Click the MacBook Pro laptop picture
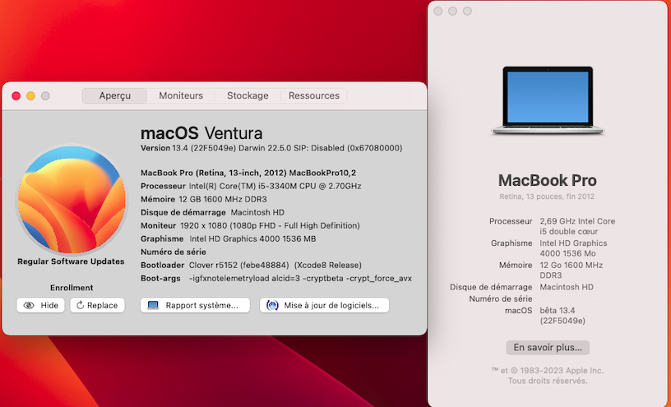Screen dimensions: 671x407 (548, 100)
